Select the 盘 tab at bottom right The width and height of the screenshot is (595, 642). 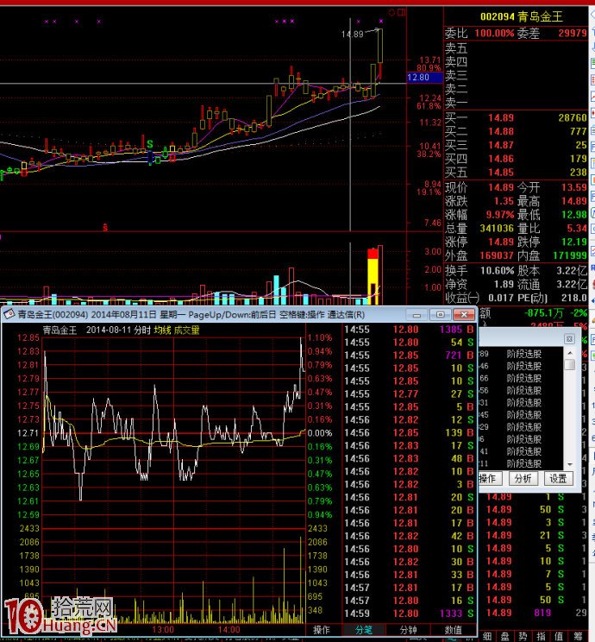505,636
